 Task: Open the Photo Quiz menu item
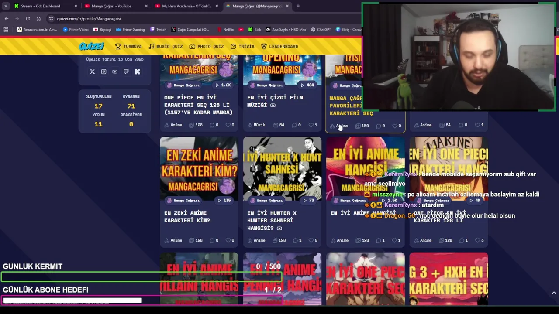coord(207,46)
